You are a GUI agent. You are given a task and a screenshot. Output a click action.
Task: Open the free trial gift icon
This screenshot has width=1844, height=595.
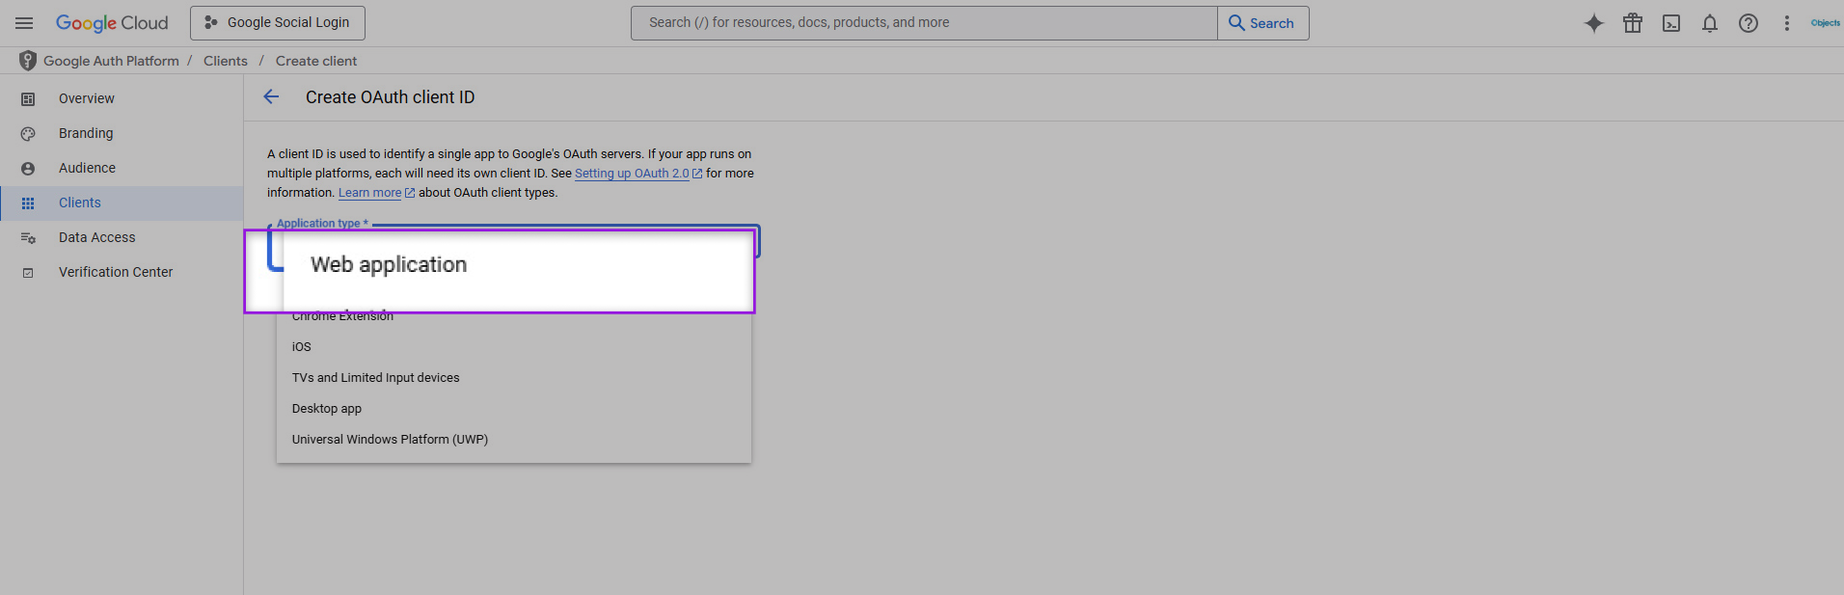pos(1632,23)
